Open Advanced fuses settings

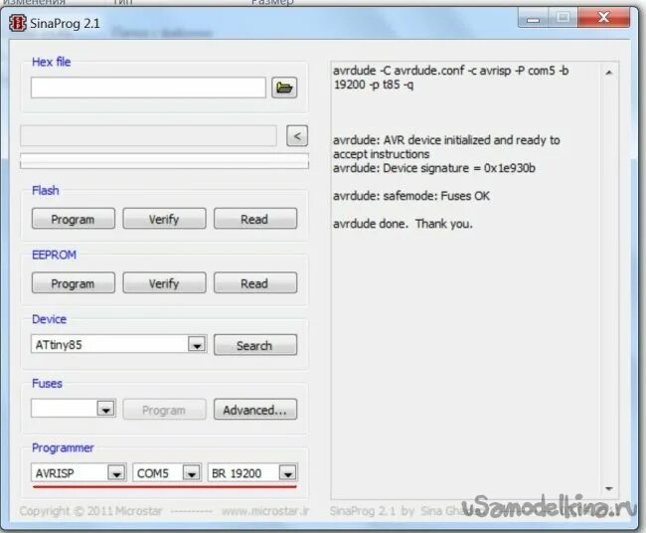pos(255,410)
